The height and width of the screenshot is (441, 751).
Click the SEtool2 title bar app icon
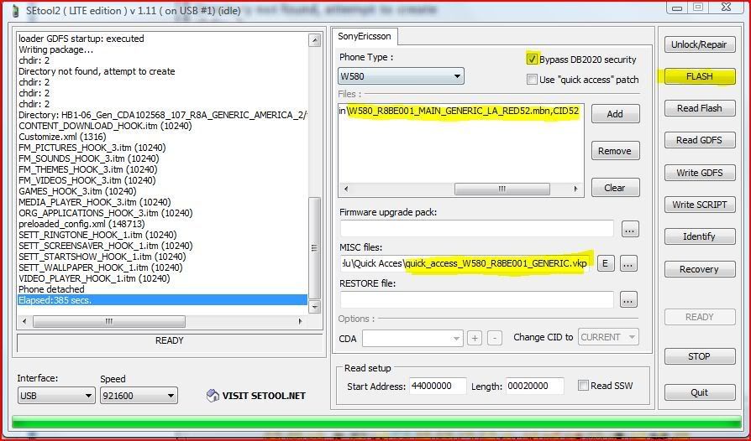click(x=17, y=10)
